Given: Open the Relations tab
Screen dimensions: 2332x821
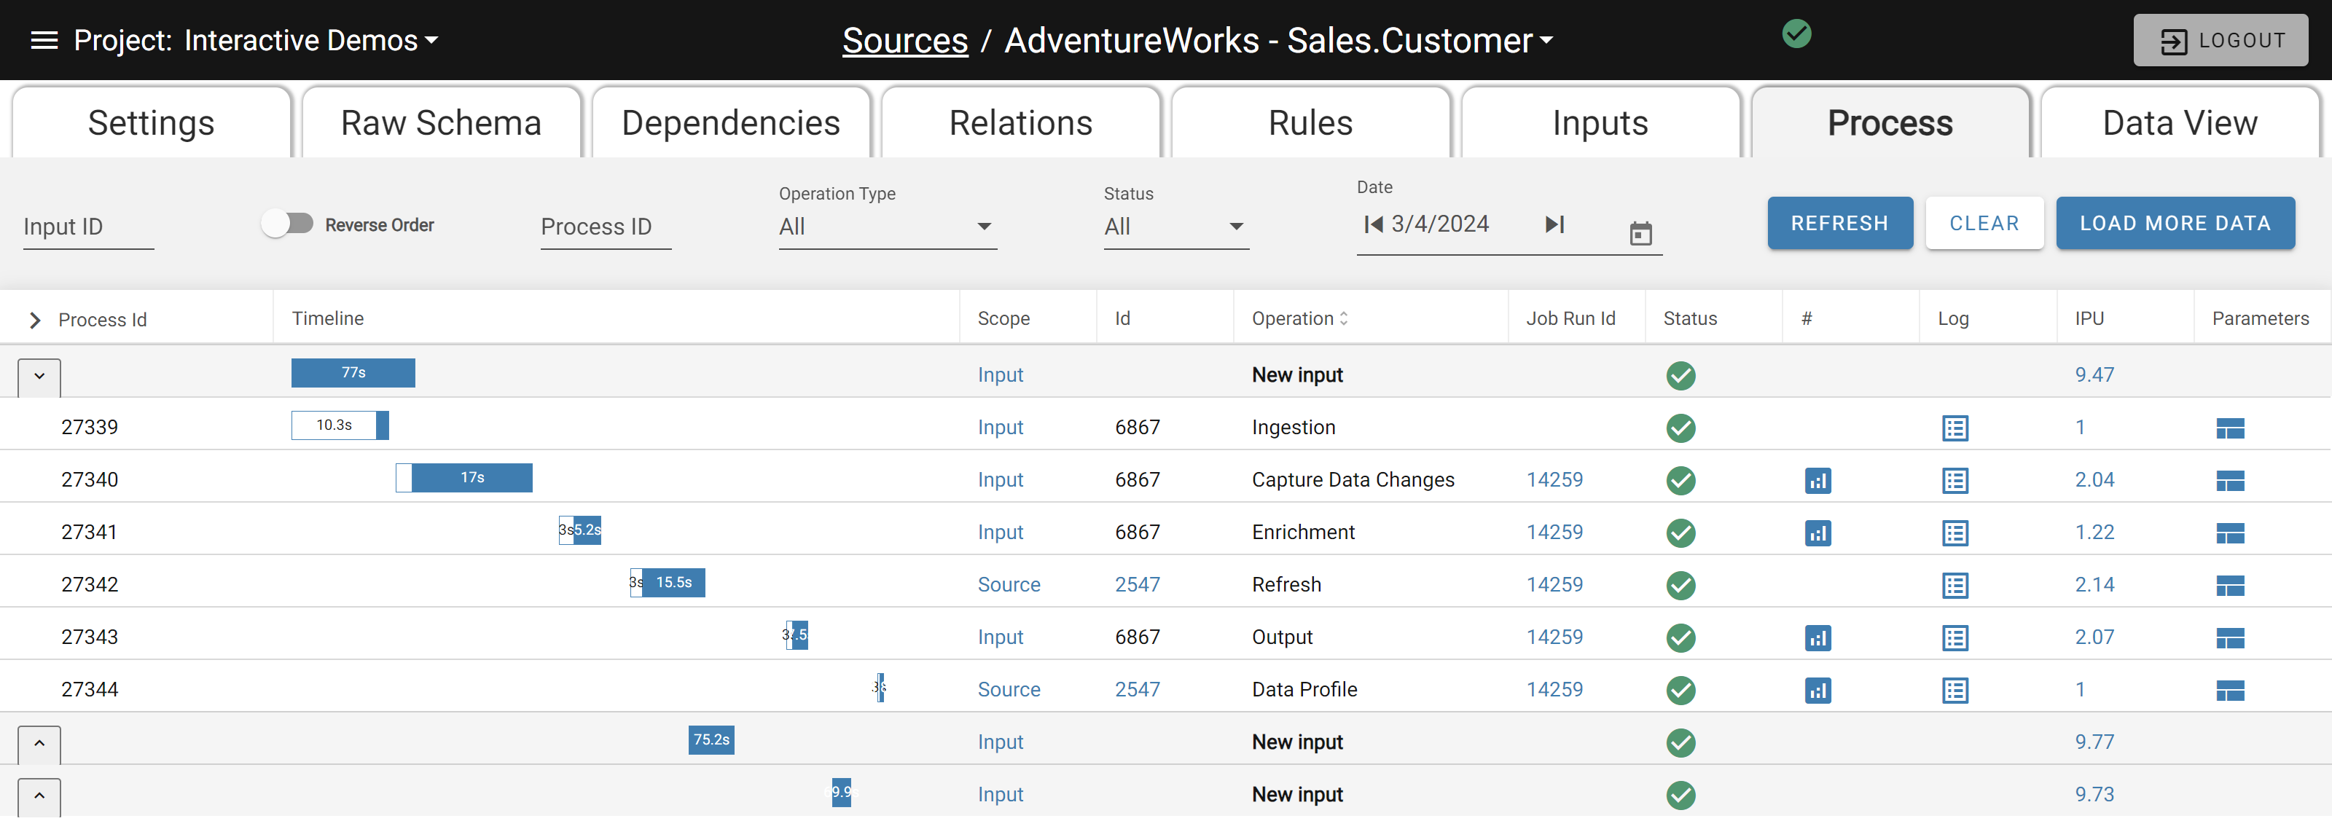Looking at the screenshot, I should coord(1020,122).
